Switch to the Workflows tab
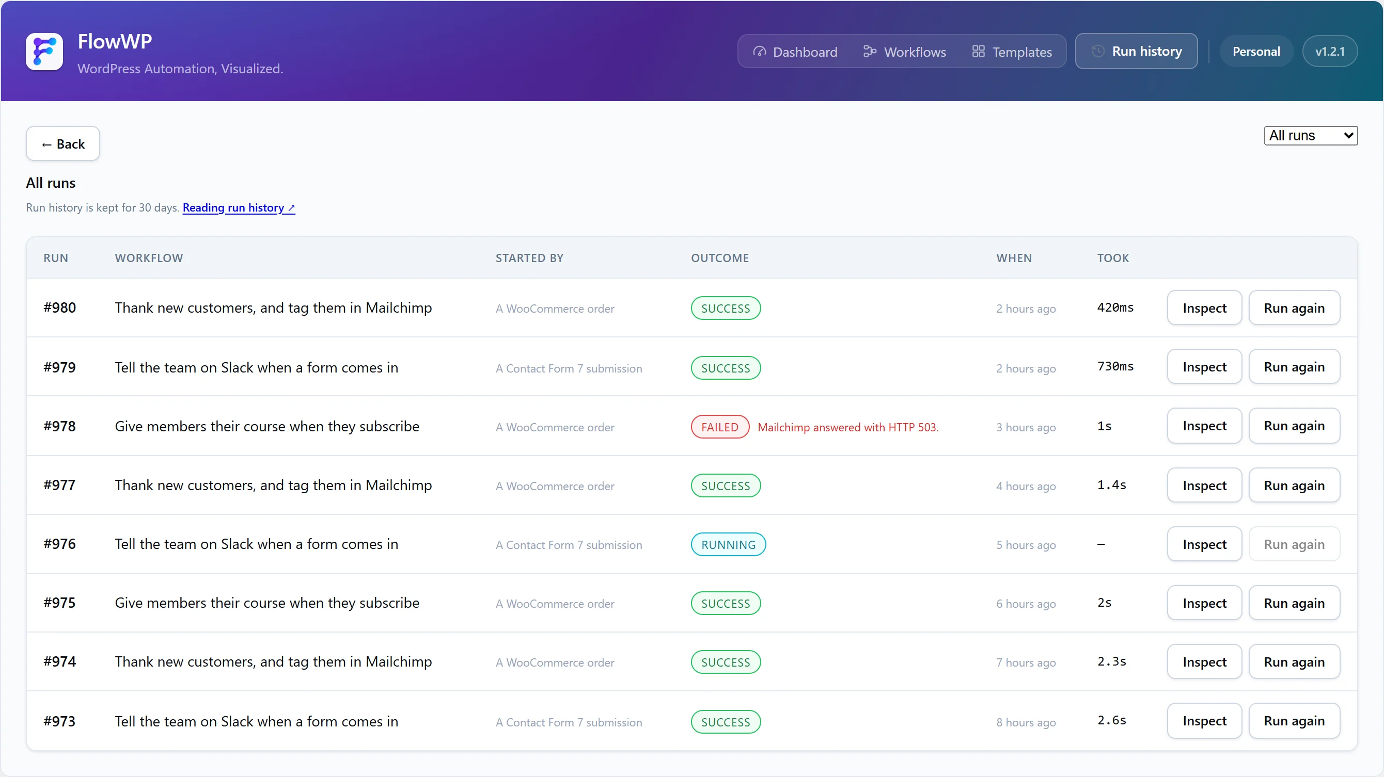This screenshot has width=1384, height=777. [904, 52]
